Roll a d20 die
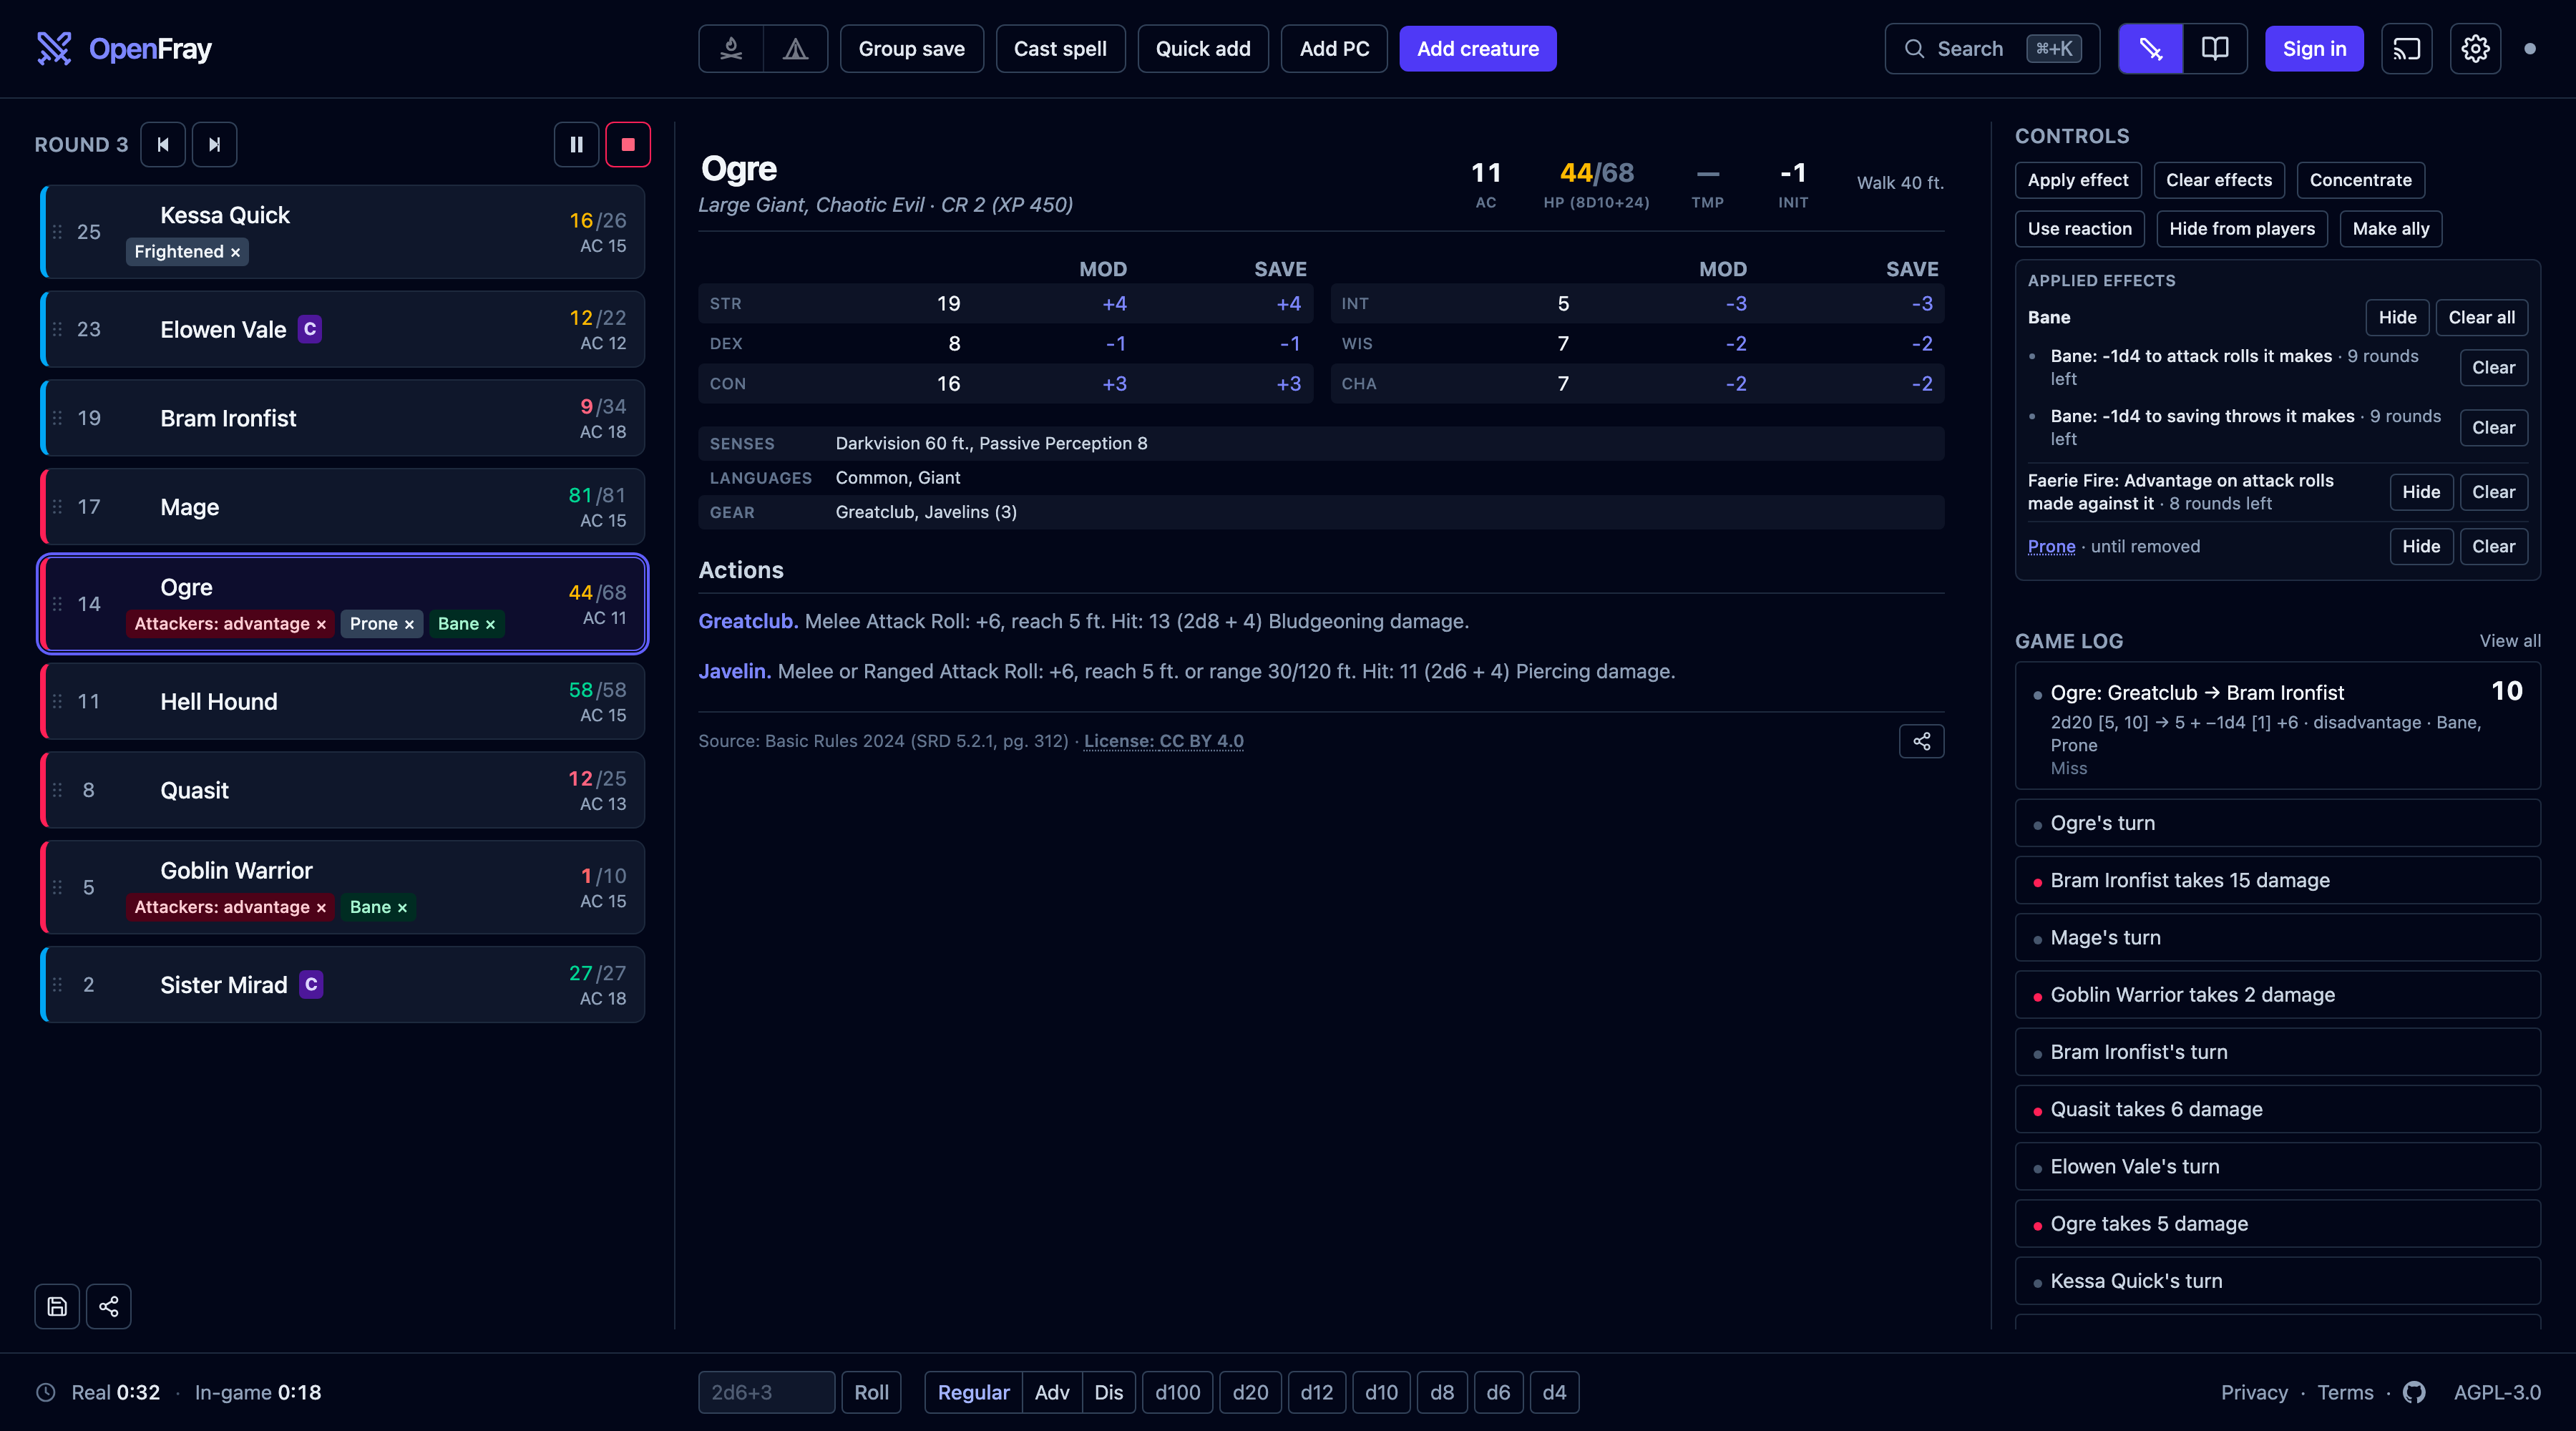This screenshot has height=1431, width=2576. 1250,1392
